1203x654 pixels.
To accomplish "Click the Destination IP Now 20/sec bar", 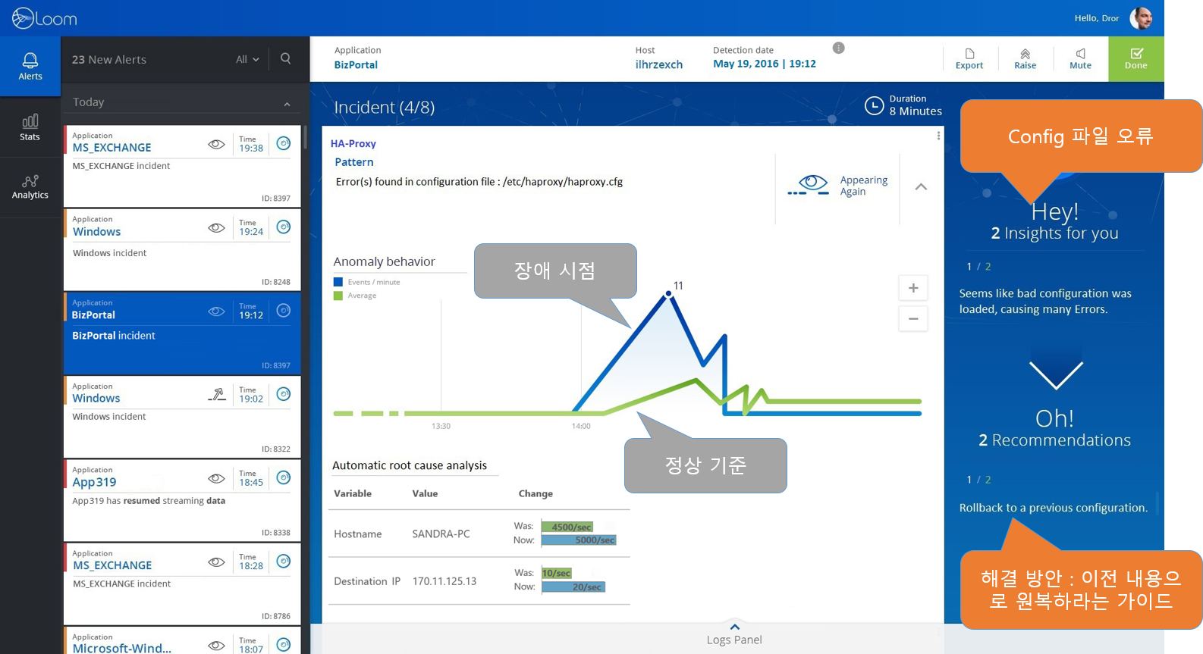I will tap(573, 587).
